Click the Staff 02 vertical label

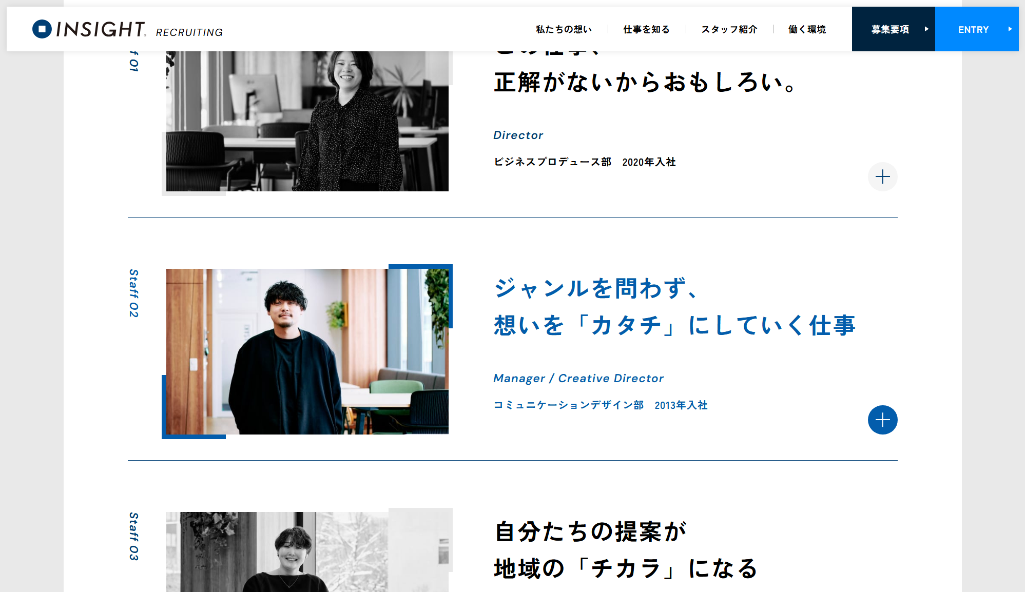pos(134,293)
